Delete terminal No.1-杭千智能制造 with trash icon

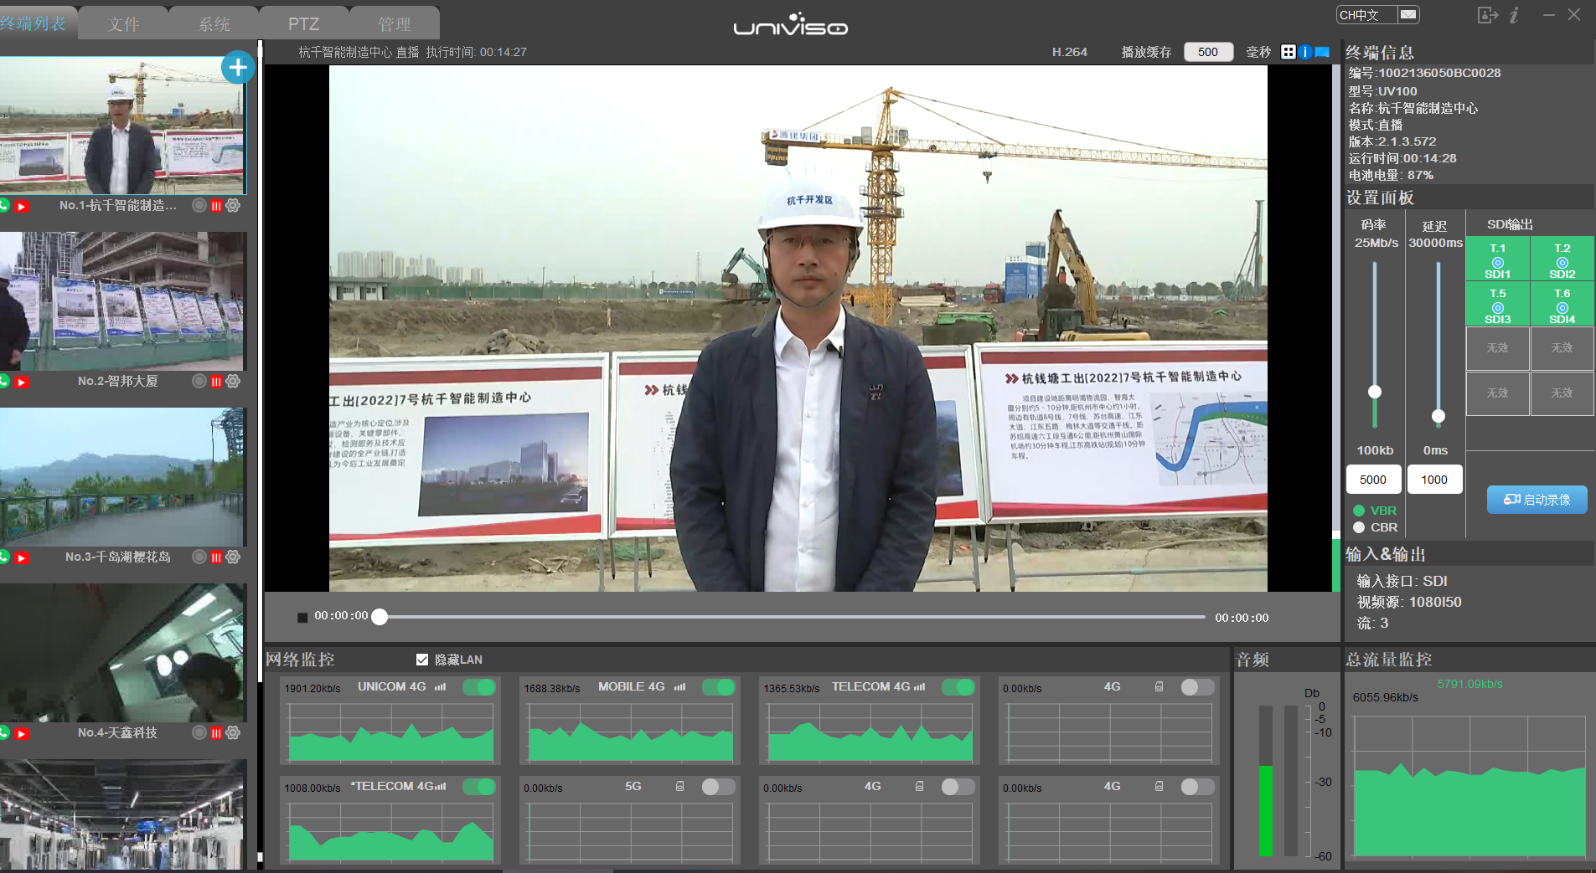point(216,206)
